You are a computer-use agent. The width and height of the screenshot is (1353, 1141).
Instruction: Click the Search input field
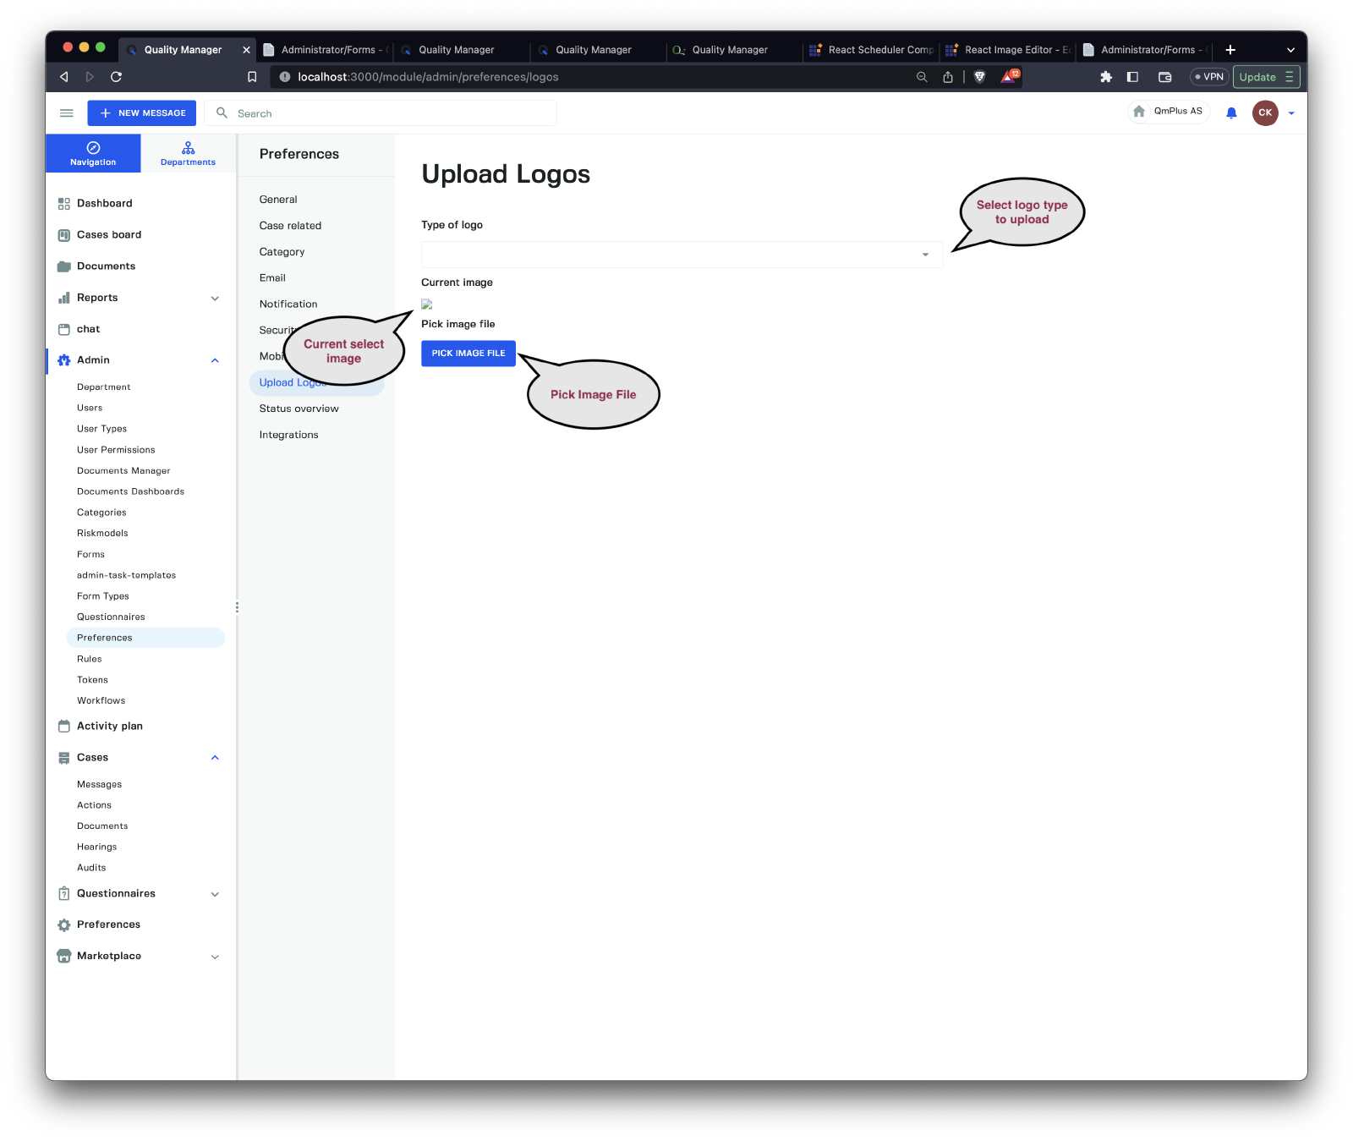(x=389, y=113)
